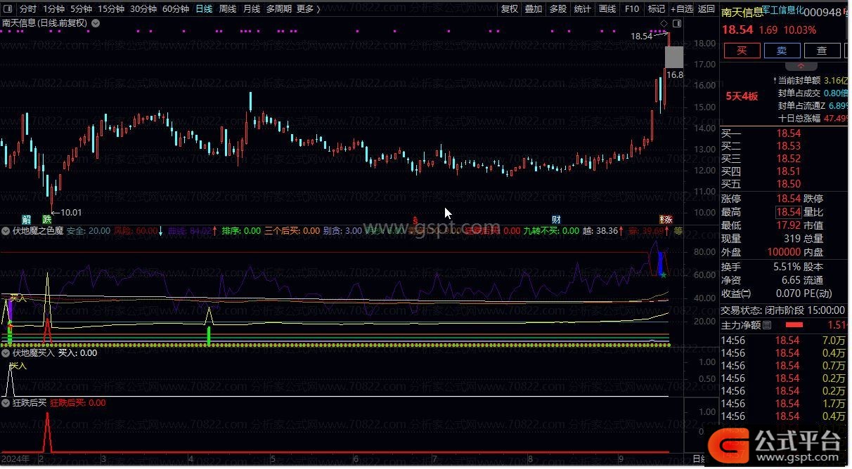Viewport: 852px width, 469px height.
Task: Click the 最低 value 17.92
Action: tap(788, 225)
